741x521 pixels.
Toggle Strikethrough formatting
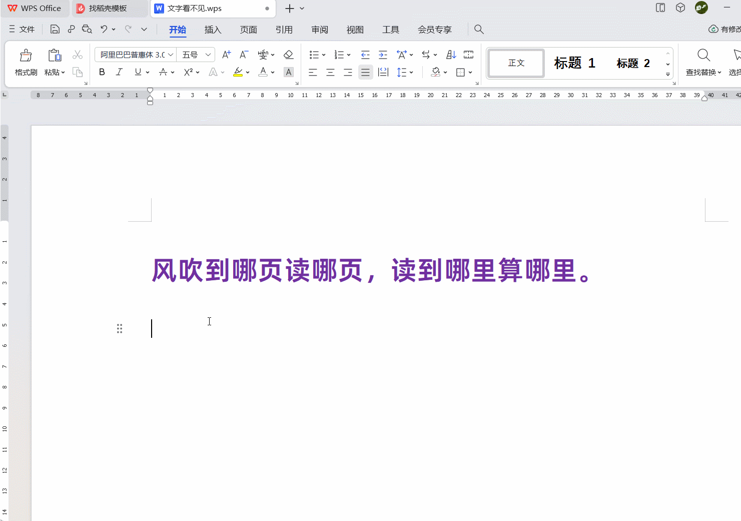pos(163,72)
